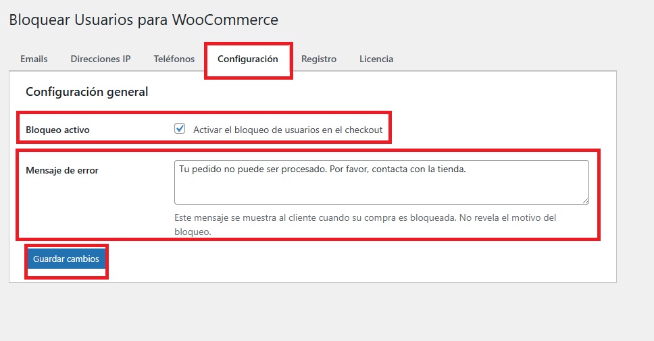Click the 'Configuración general' section heading

(x=86, y=92)
